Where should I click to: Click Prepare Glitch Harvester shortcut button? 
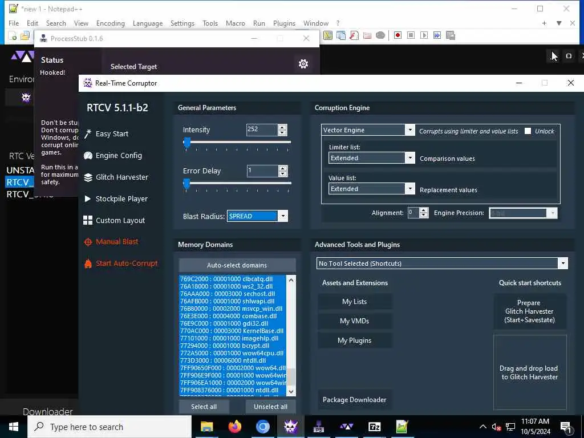[530, 311]
